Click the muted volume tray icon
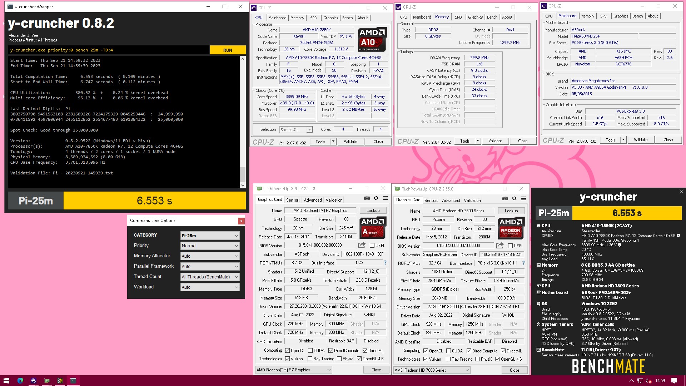Viewport: 686px width, 386px height. click(648, 381)
